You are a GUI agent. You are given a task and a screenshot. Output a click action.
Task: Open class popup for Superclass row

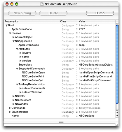tap(77, 65)
